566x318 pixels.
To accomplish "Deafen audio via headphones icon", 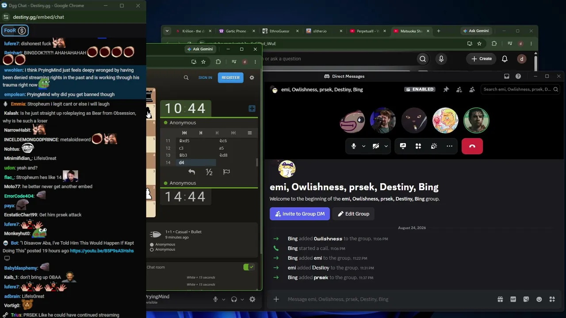I will 234,299.
